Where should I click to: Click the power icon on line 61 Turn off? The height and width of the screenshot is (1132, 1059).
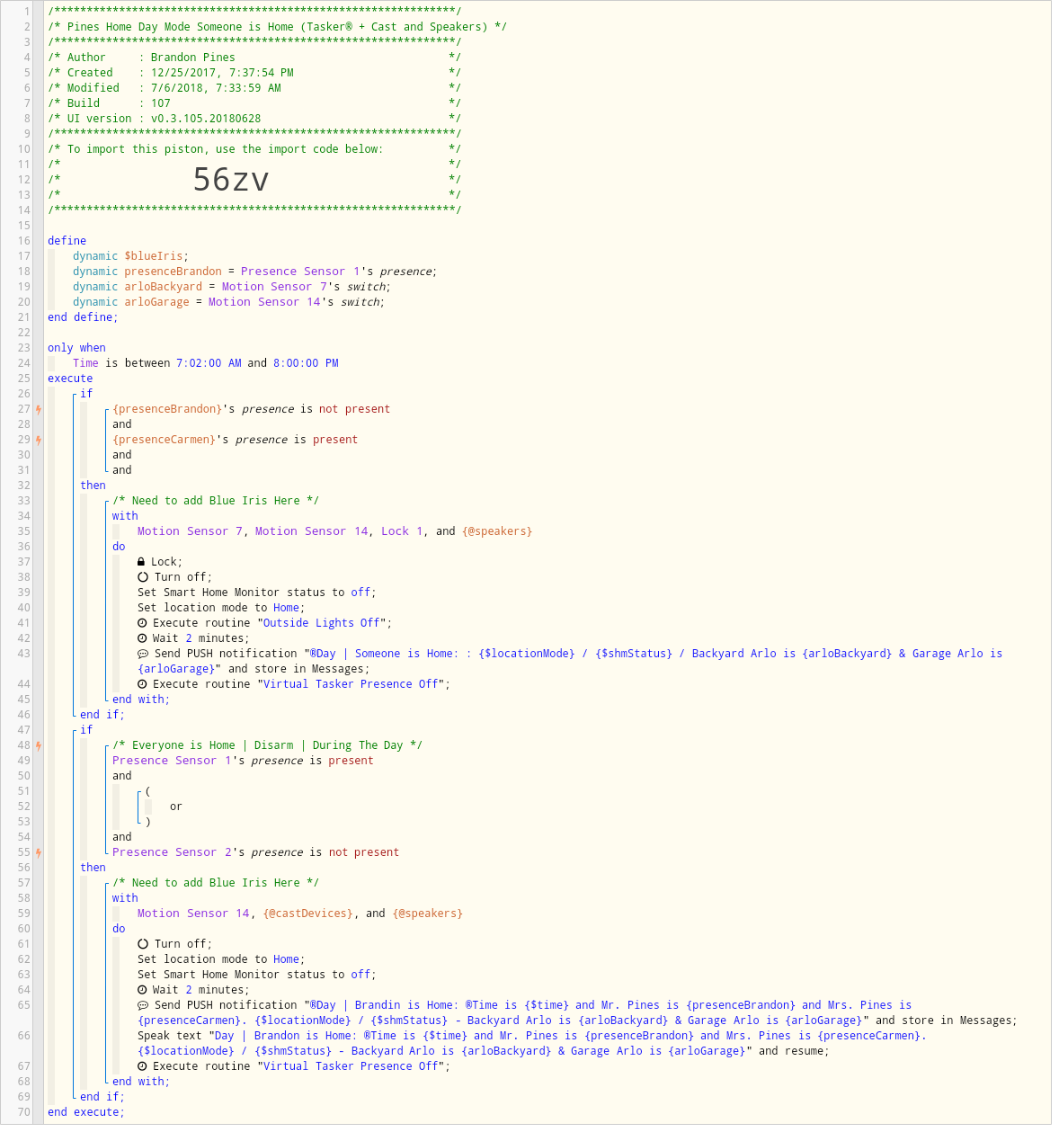click(x=142, y=944)
